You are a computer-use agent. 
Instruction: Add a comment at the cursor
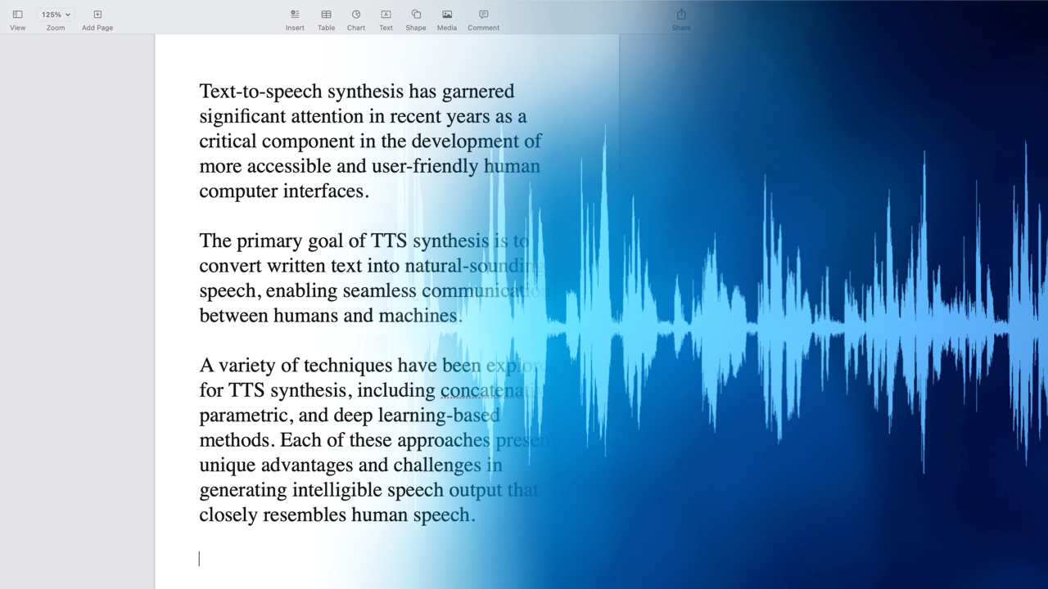pos(482,18)
